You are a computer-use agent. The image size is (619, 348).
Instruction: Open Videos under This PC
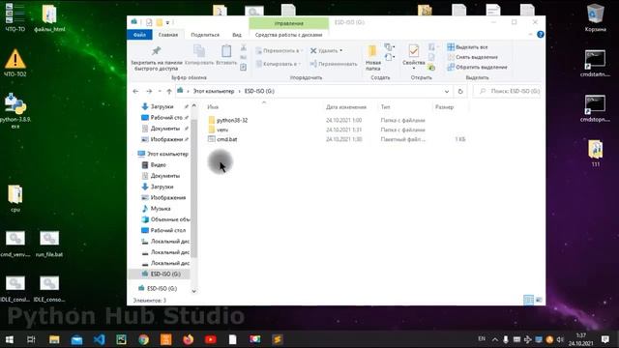(x=158, y=165)
